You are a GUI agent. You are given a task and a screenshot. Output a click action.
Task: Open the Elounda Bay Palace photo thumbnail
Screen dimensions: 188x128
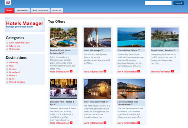pyautogui.click(x=131, y=37)
